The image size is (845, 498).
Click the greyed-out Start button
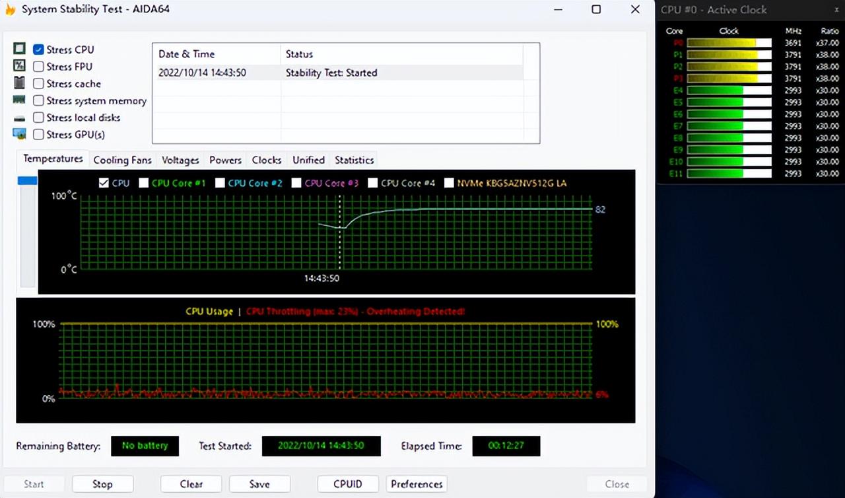tap(34, 484)
